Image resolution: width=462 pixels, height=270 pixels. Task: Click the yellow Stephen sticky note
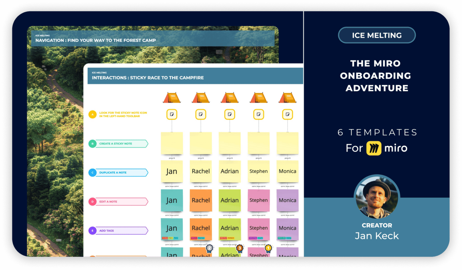(x=259, y=172)
